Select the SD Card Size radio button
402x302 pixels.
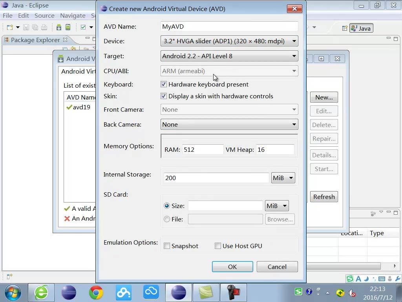[x=166, y=206]
